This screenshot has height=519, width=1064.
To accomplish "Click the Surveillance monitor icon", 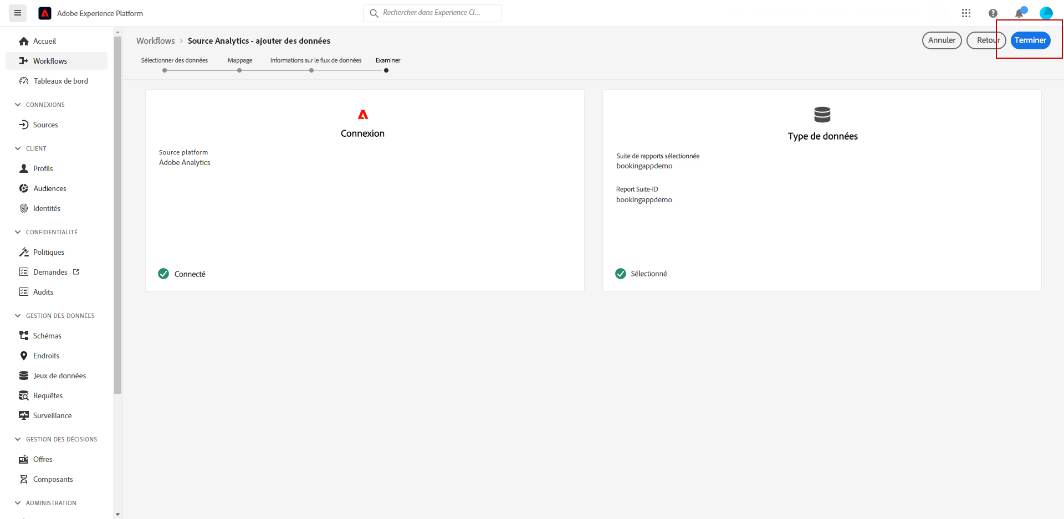I will 24,415.
